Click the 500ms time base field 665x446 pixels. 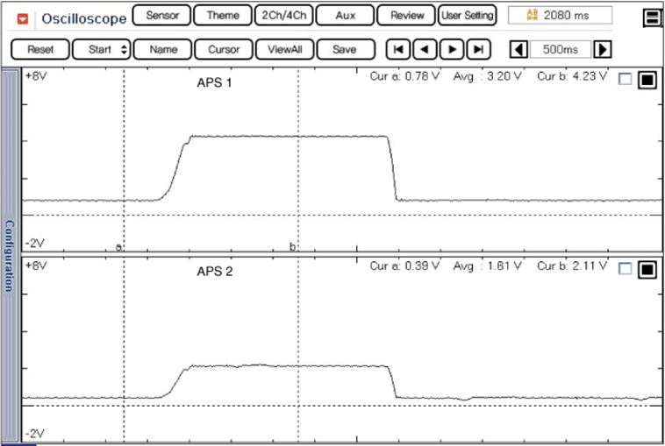click(561, 50)
